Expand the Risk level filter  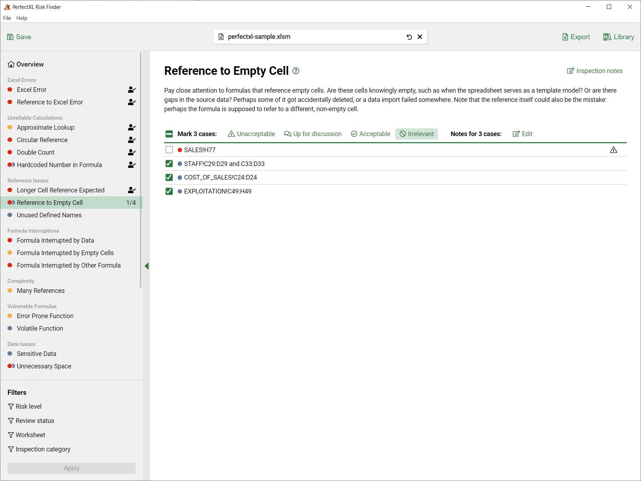[25, 407]
